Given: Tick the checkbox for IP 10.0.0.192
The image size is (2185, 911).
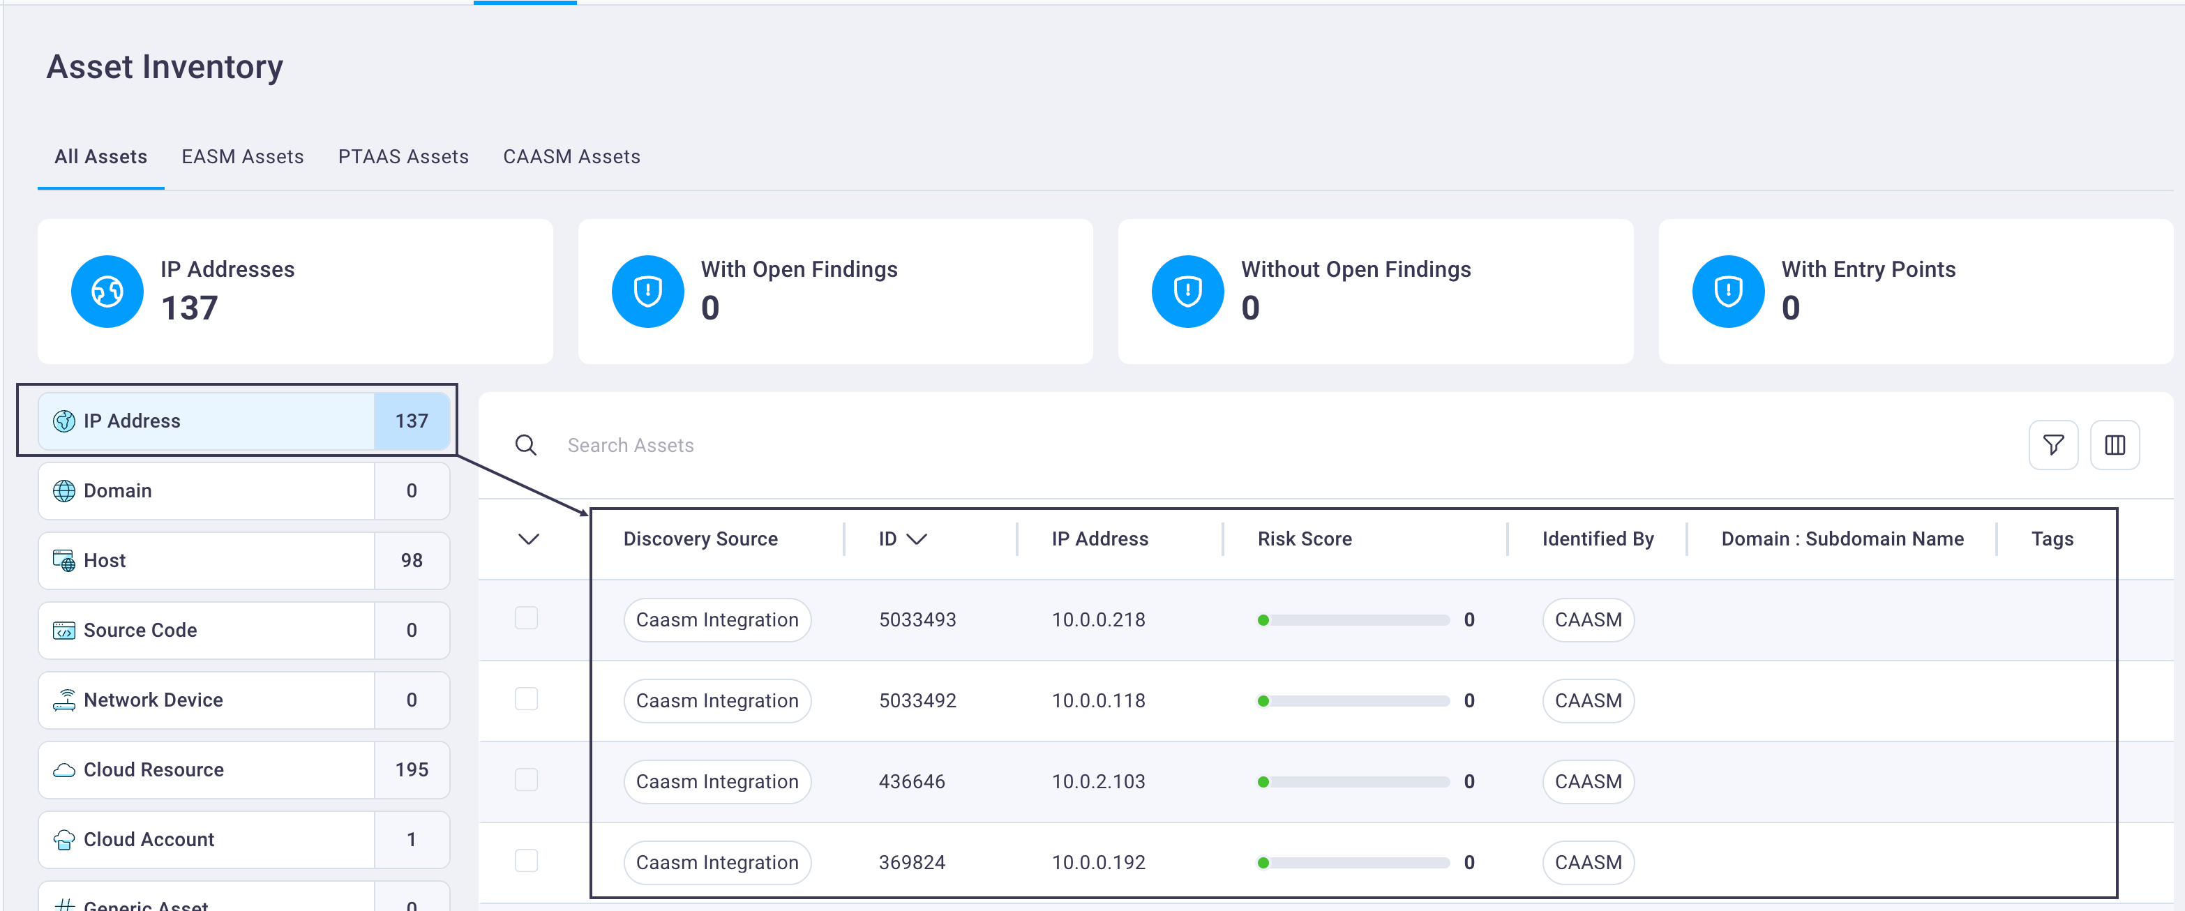Looking at the screenshot, I should point(527,861).
